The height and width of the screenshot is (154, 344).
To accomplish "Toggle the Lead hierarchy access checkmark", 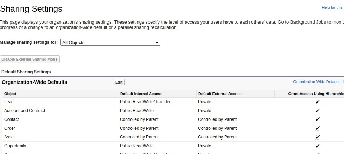I will [x=318, y=102].
